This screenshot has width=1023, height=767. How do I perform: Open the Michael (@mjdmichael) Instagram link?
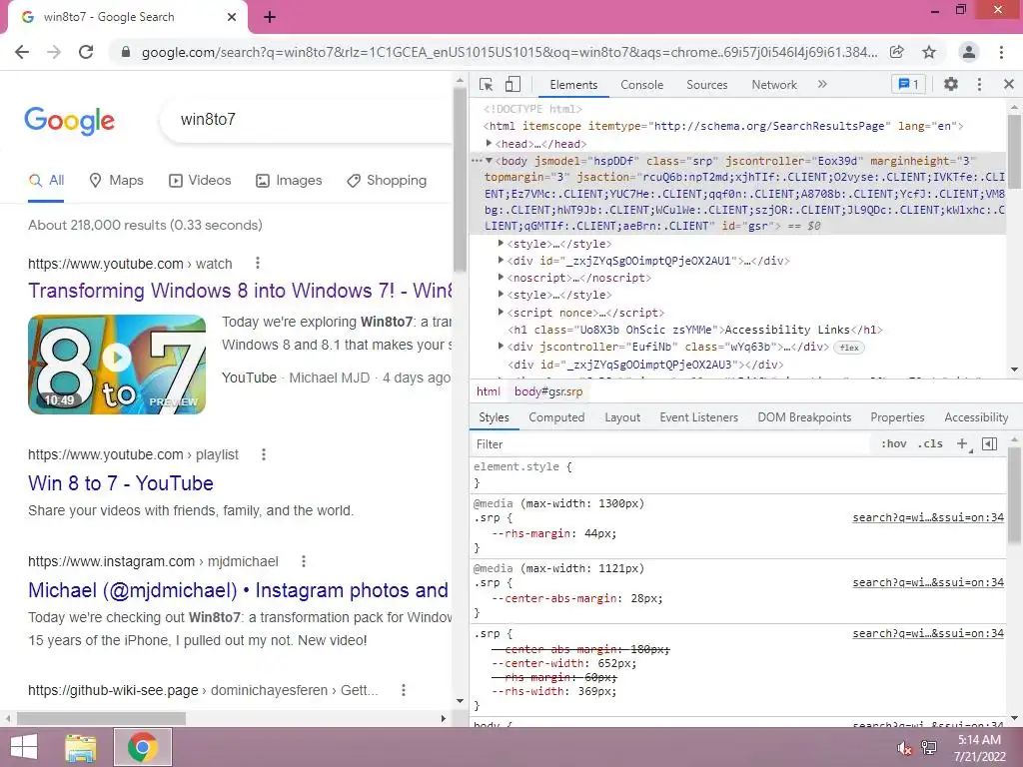pyautogui.click(x=238, y=590)
